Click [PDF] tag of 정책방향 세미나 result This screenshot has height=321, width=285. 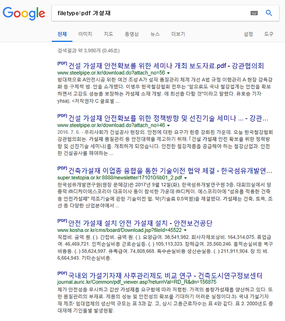coord(62,116)
